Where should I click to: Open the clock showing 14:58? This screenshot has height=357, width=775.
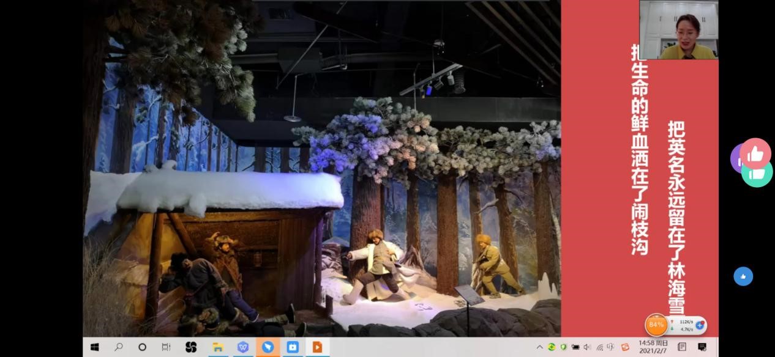(x=653, y=347)
